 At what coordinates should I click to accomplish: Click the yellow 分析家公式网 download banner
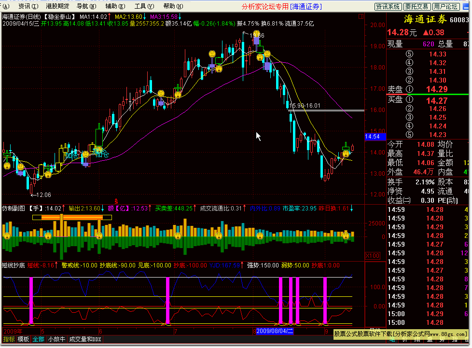[x=401, y=334]
